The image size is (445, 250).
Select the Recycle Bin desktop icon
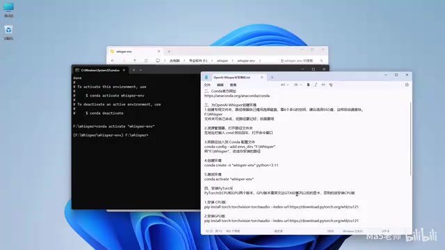pyautogui.click(x=8, y=33)
